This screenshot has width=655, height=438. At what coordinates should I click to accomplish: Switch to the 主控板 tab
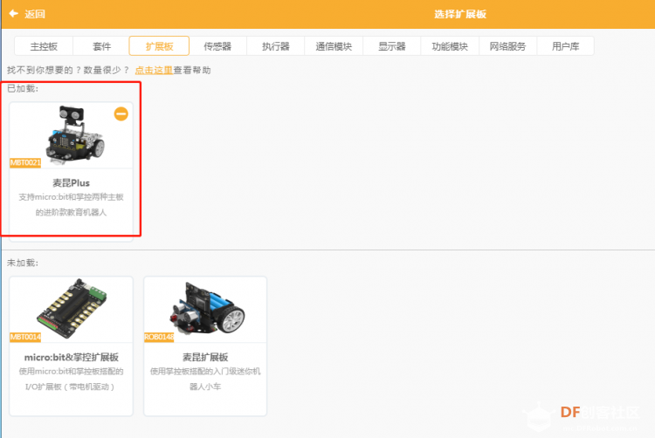[44, 46]
